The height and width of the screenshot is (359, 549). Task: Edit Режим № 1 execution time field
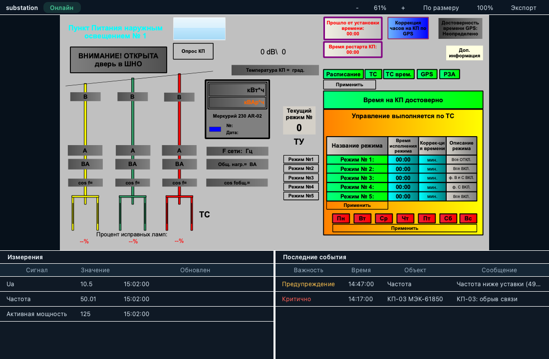(403, 160)
